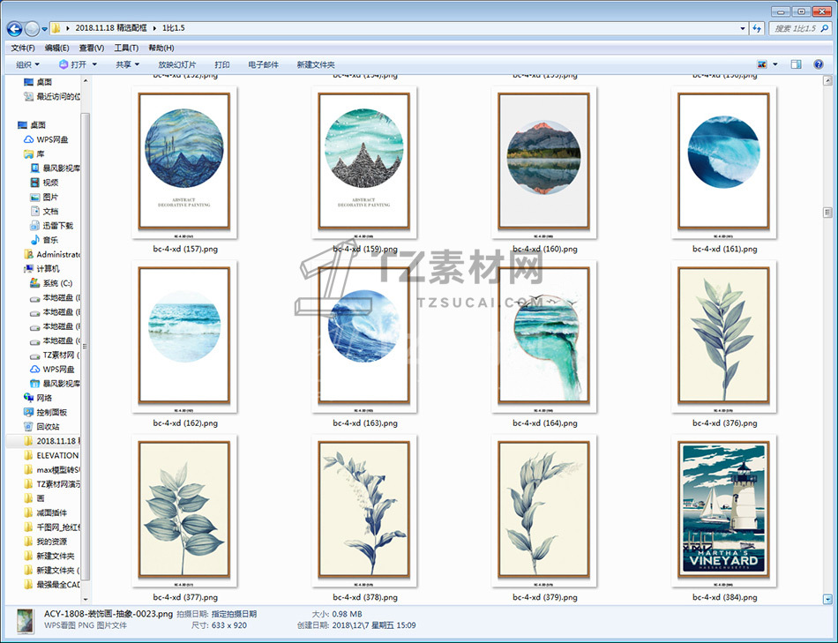Select 图片 library in sidebar

pyautogui.click(x=44, y=198)
